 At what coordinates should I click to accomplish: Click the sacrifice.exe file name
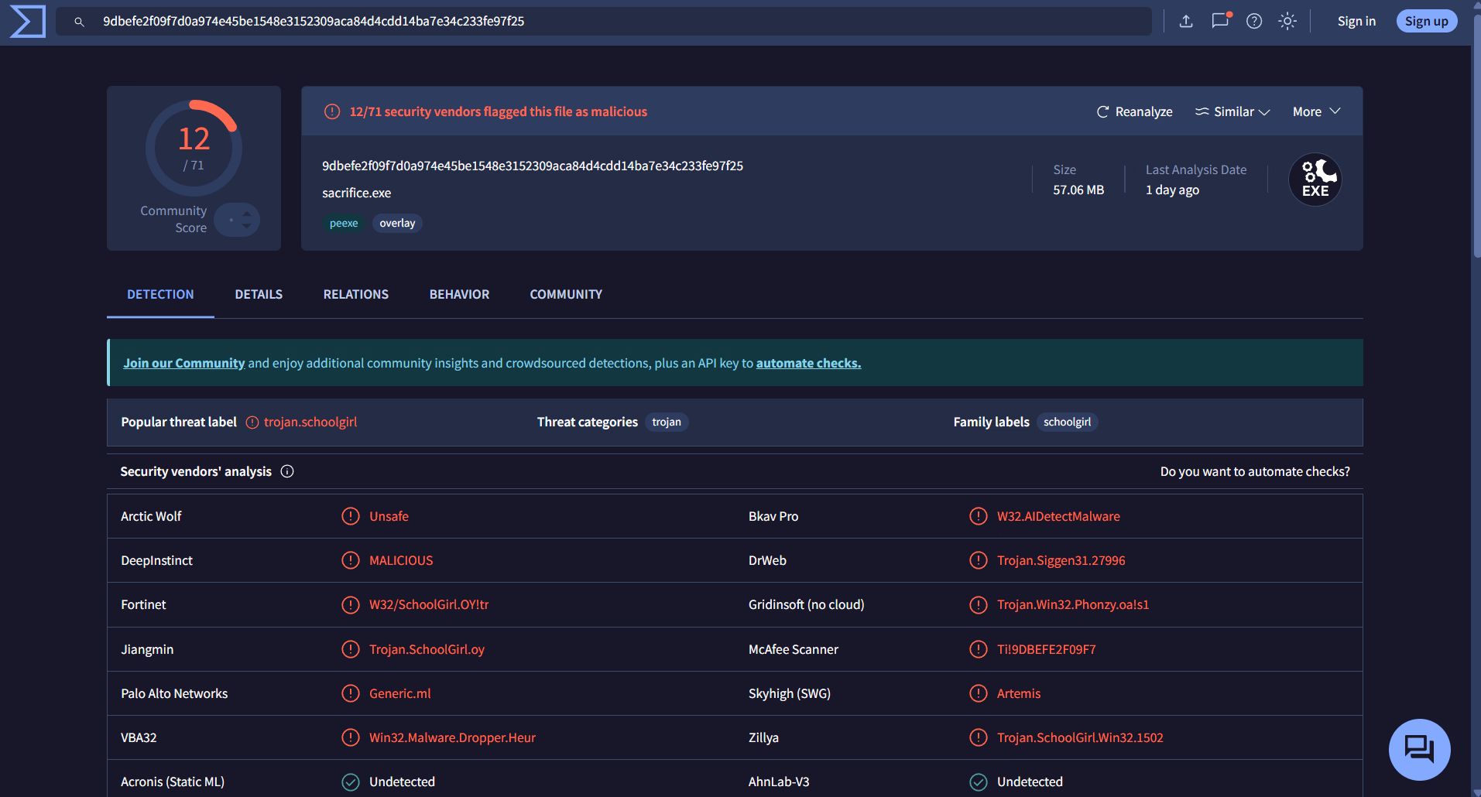tap(357, 193)
